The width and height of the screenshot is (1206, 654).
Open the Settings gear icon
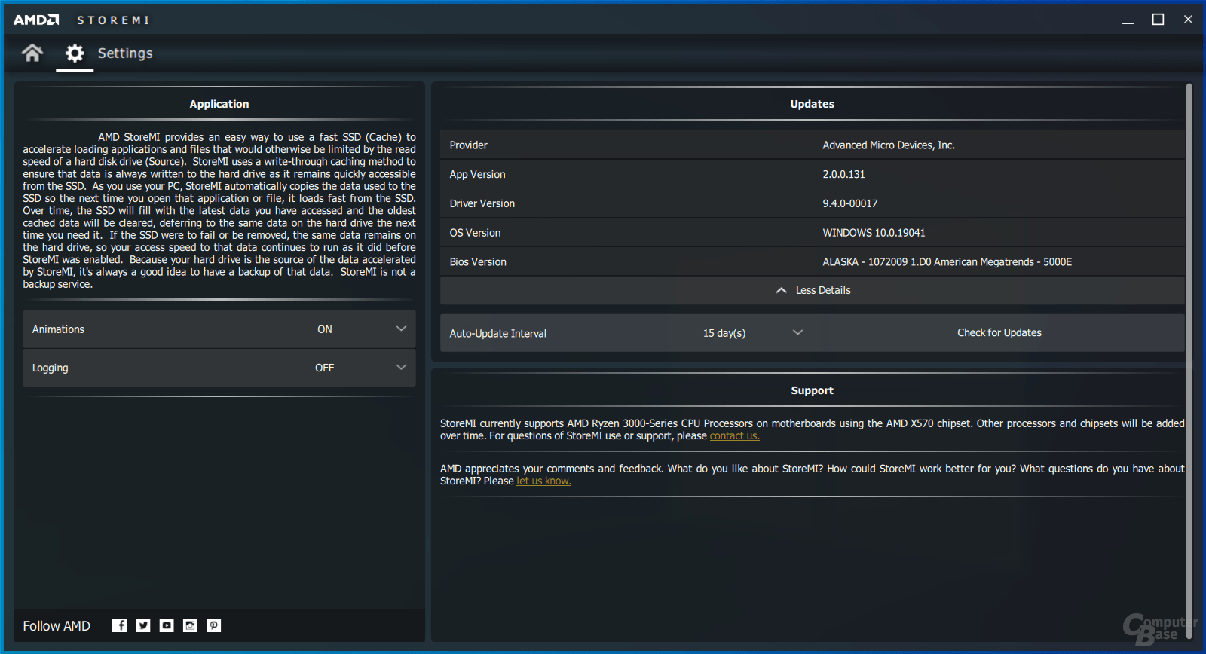point(75,53)
